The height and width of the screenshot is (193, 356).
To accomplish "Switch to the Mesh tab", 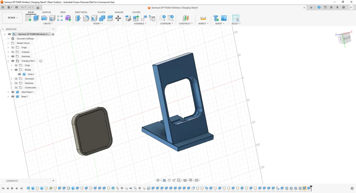I will coord(63,12).
